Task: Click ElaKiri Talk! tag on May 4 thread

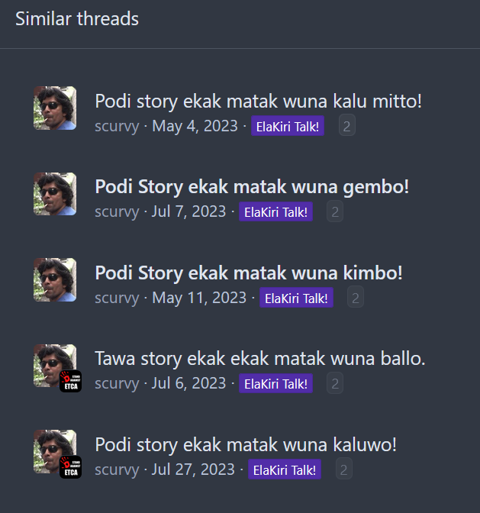Action: (288, 126)
